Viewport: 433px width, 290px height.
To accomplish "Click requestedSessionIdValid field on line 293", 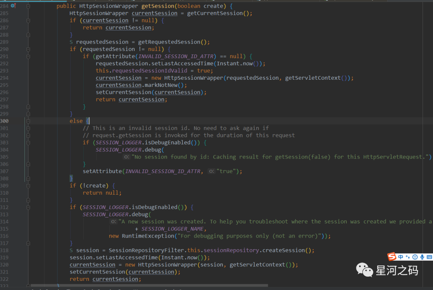I will (150, 70).
